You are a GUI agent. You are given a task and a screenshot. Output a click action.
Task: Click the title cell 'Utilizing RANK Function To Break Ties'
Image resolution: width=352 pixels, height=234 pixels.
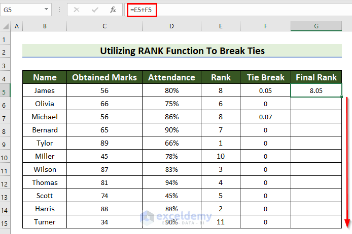pos(182,51)
